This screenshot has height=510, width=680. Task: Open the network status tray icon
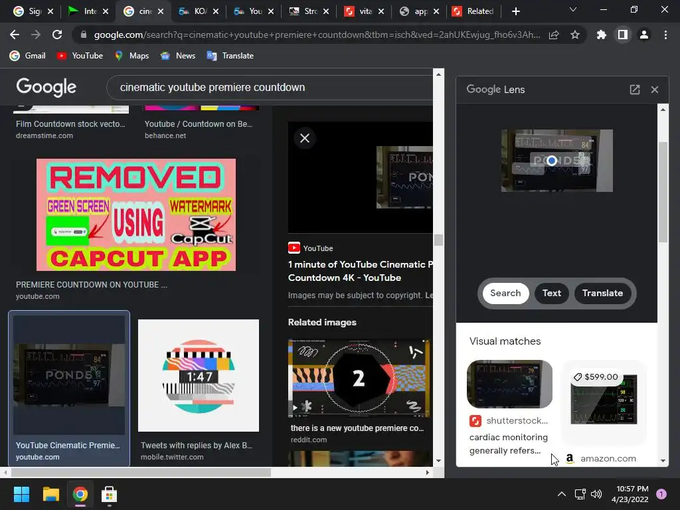580,494
